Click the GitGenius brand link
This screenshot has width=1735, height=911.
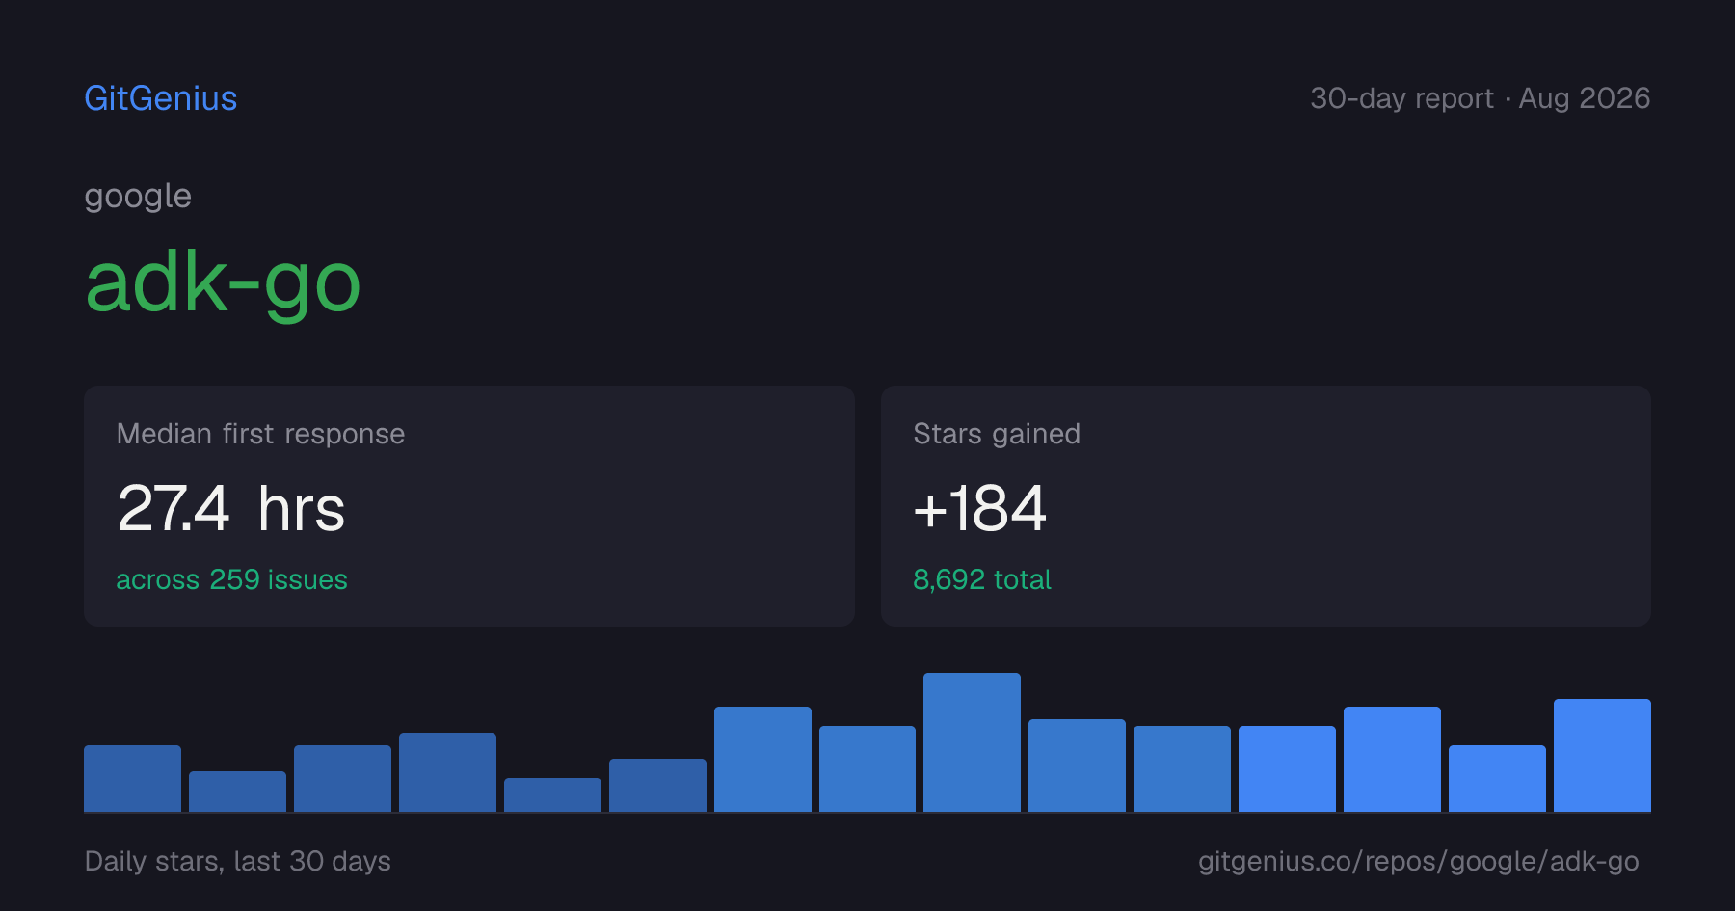coord(161,98)
